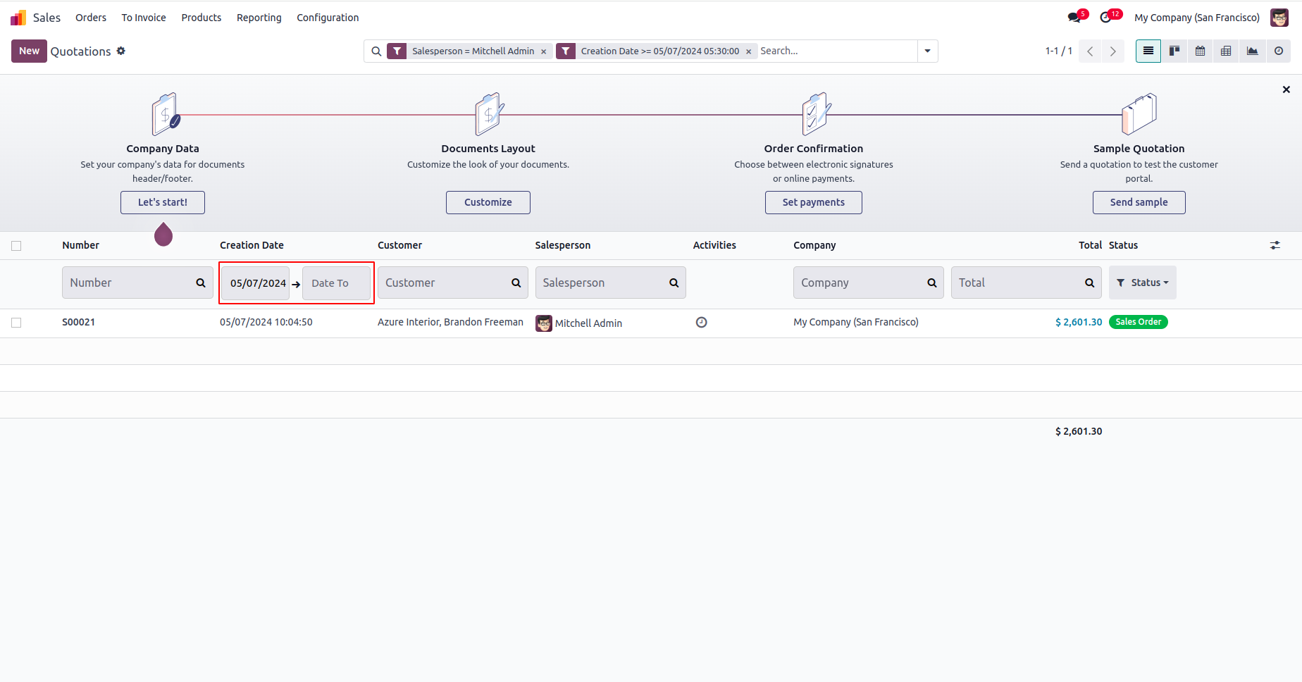Click the Date To field
This screenshot has width=1302, height=682.
[x=336, y=283]
